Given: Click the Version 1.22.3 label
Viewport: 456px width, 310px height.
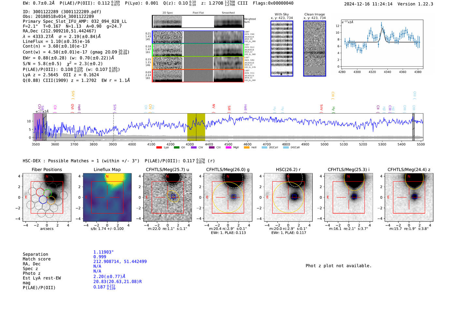Looking at the screenshot, I should (x=415, y=4).
